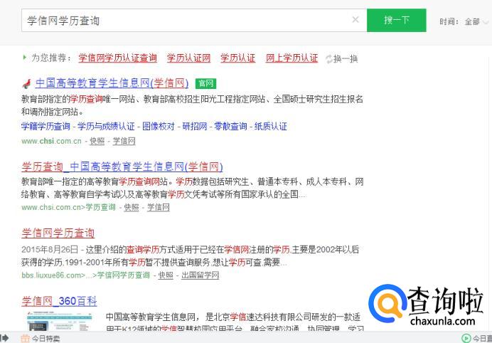Clear the search box with the X icon
Image resolution: width=492 pixels, height=343 pixels.
[x=355, y=20]
